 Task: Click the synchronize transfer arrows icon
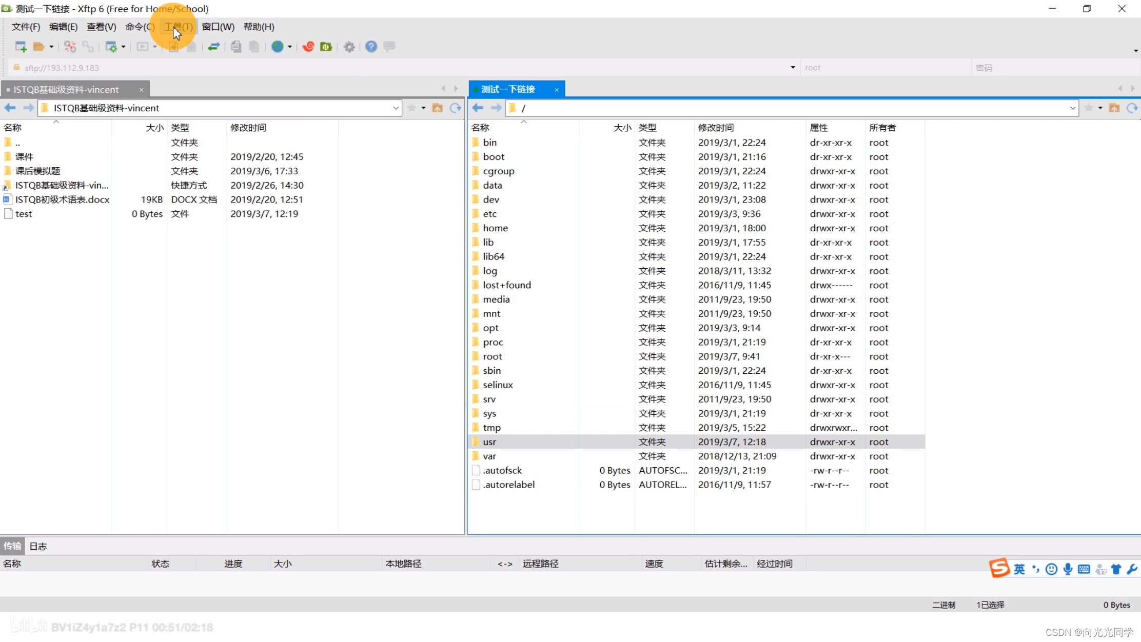213,47
